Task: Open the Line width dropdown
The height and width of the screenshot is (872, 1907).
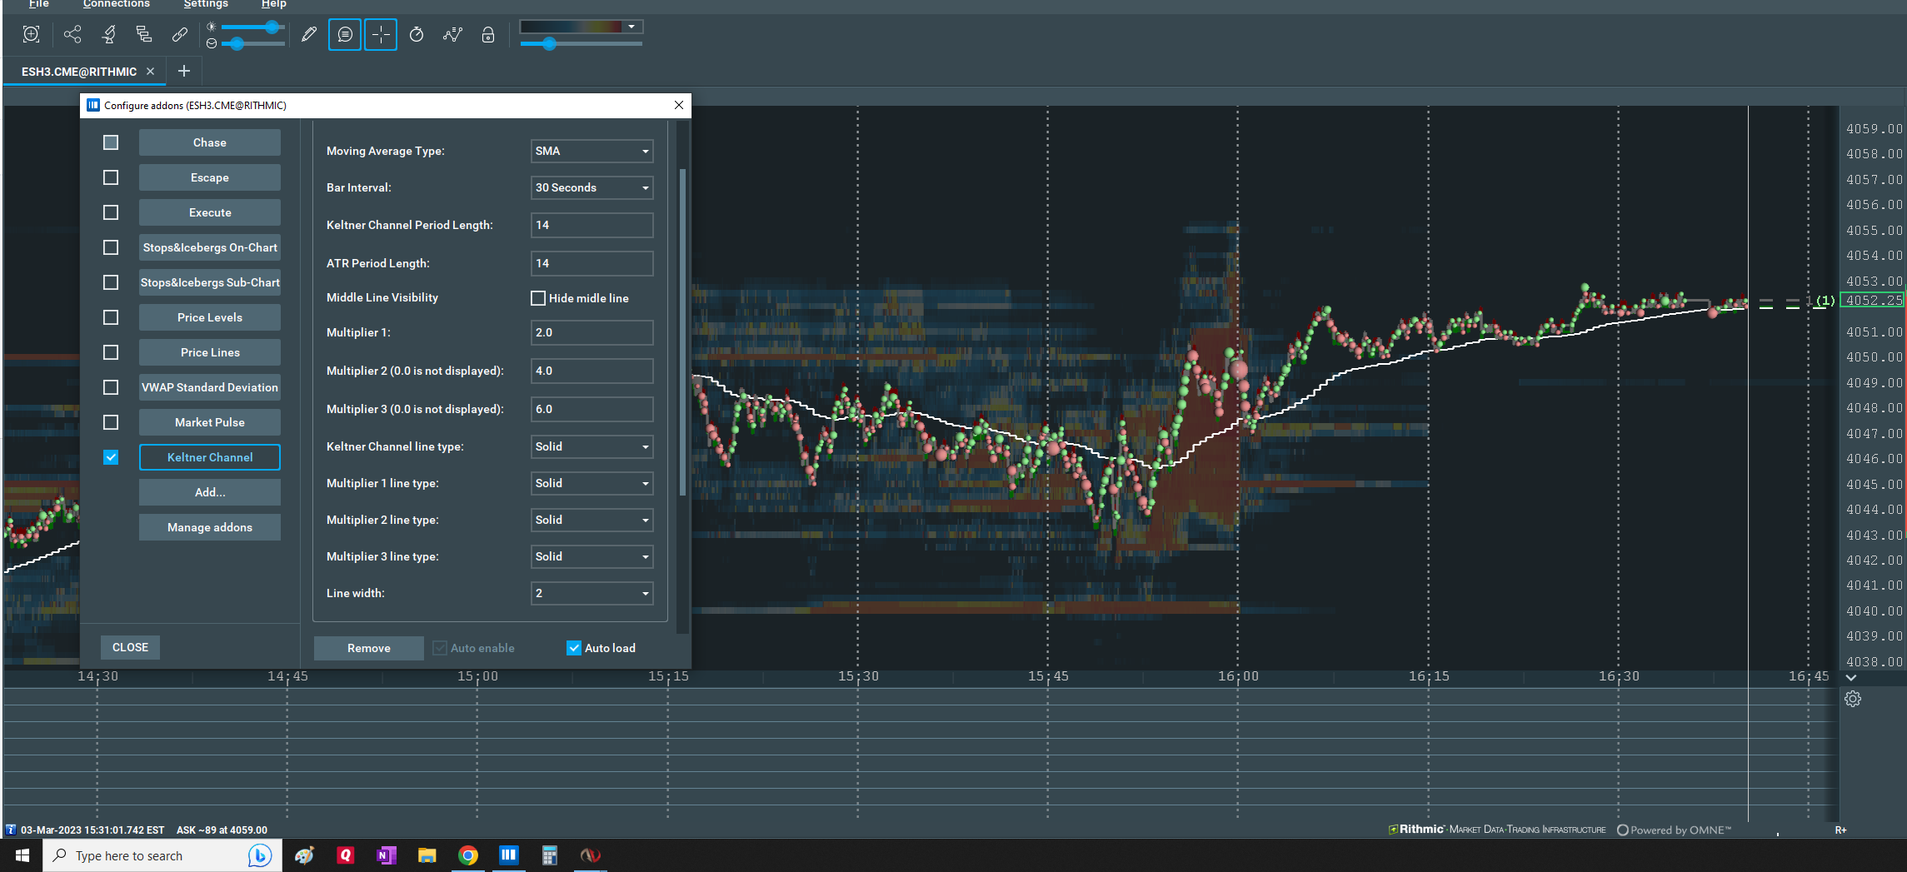Action: (592, 593)
